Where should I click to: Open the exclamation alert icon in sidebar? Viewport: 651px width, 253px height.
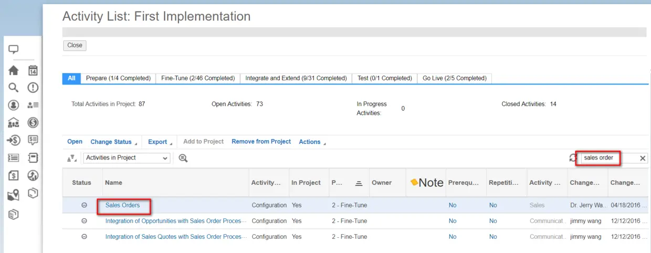[33, 88]
